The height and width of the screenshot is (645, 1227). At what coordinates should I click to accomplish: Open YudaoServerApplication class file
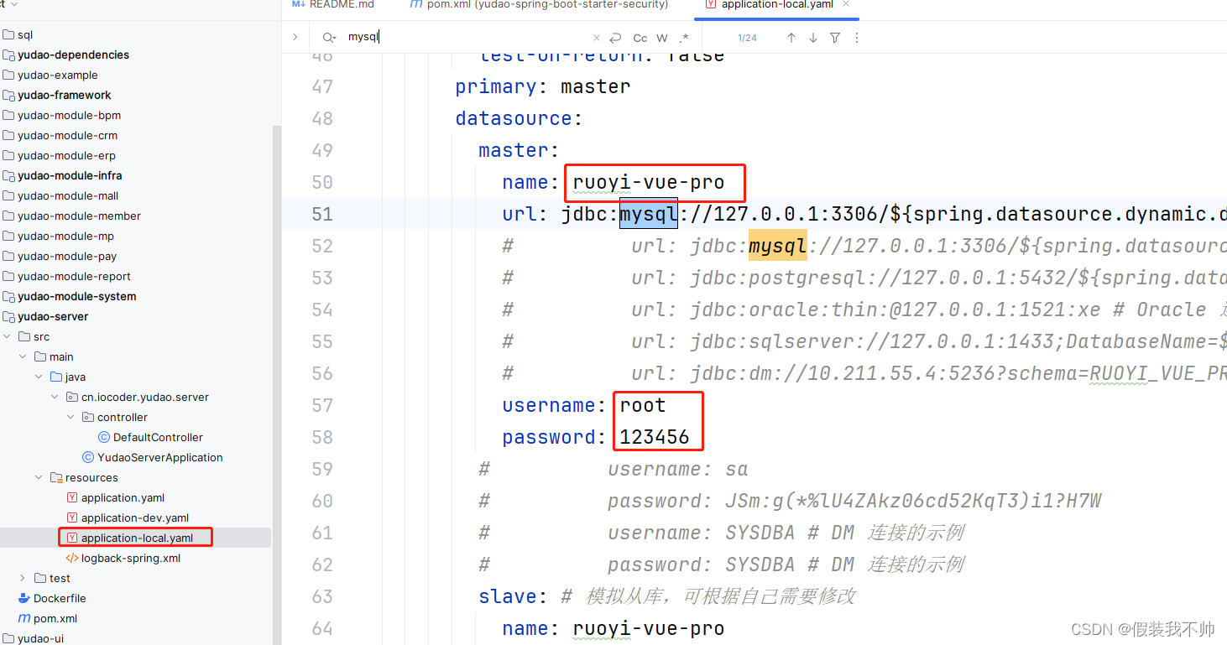point(159,457)
